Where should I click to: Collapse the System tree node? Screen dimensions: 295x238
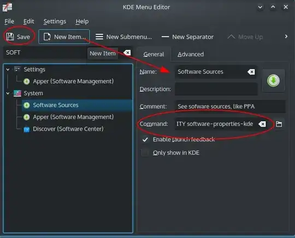point(8,93)
